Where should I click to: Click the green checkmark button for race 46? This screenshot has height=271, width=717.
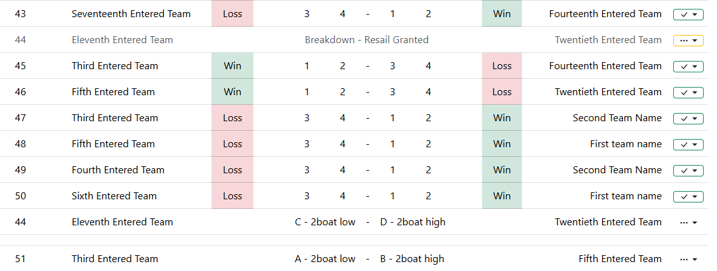688,92
